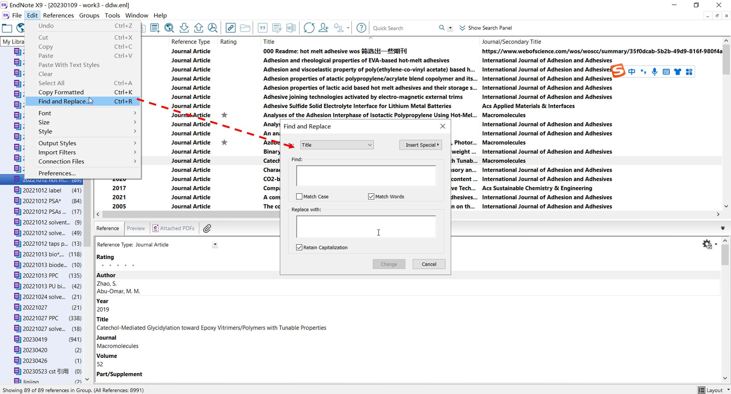Click the star rating on Azobenzene row

click(x=224, y=142)
